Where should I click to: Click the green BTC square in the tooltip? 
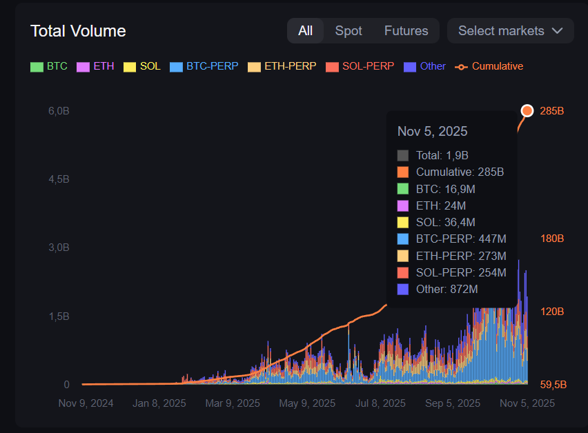click(x=402, y=189)
